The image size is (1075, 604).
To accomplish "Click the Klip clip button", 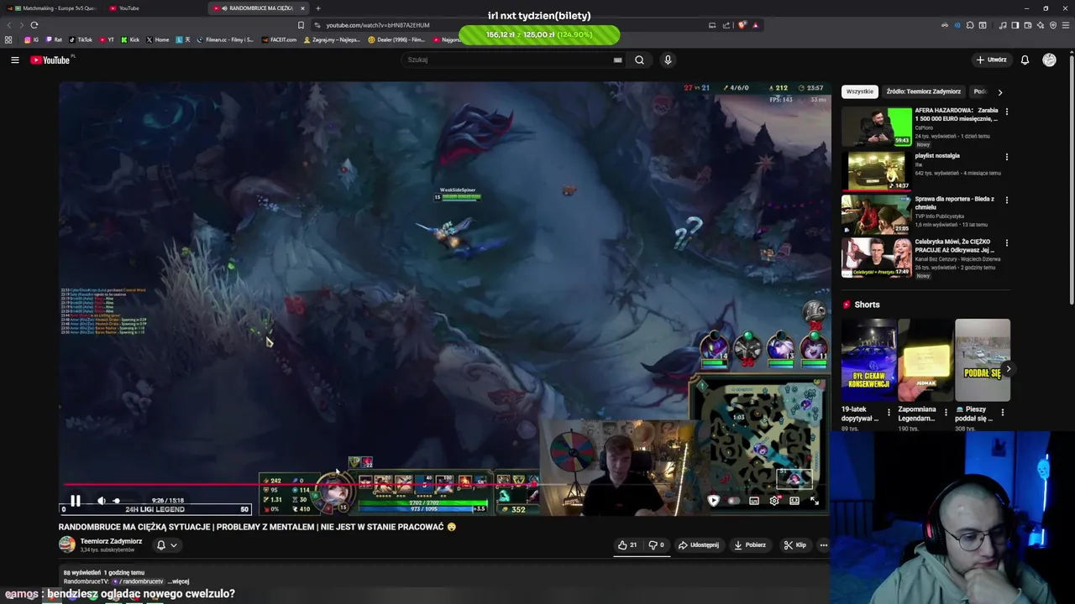I will coord(794,544).
